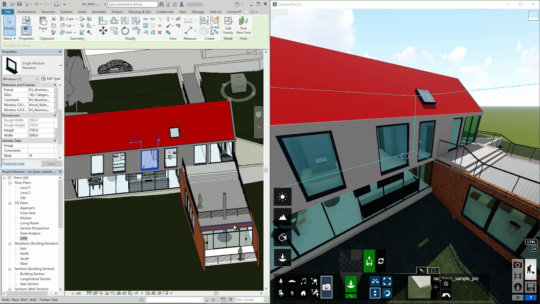Enable rectangle marquee selection in Lumion
The image size is (540, 304).
click(433, 270)
